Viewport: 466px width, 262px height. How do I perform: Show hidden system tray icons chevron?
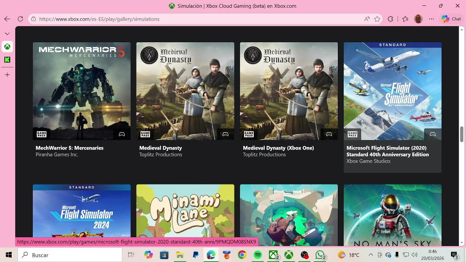pos(371,255)
